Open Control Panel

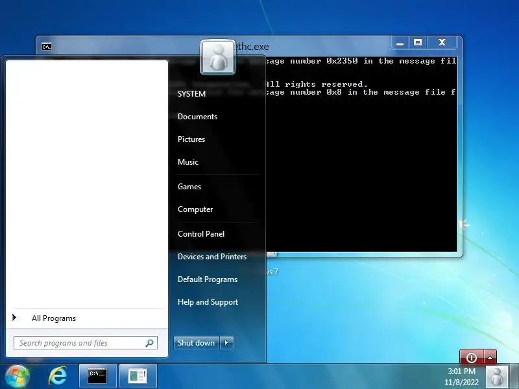[x=201, y=234]
